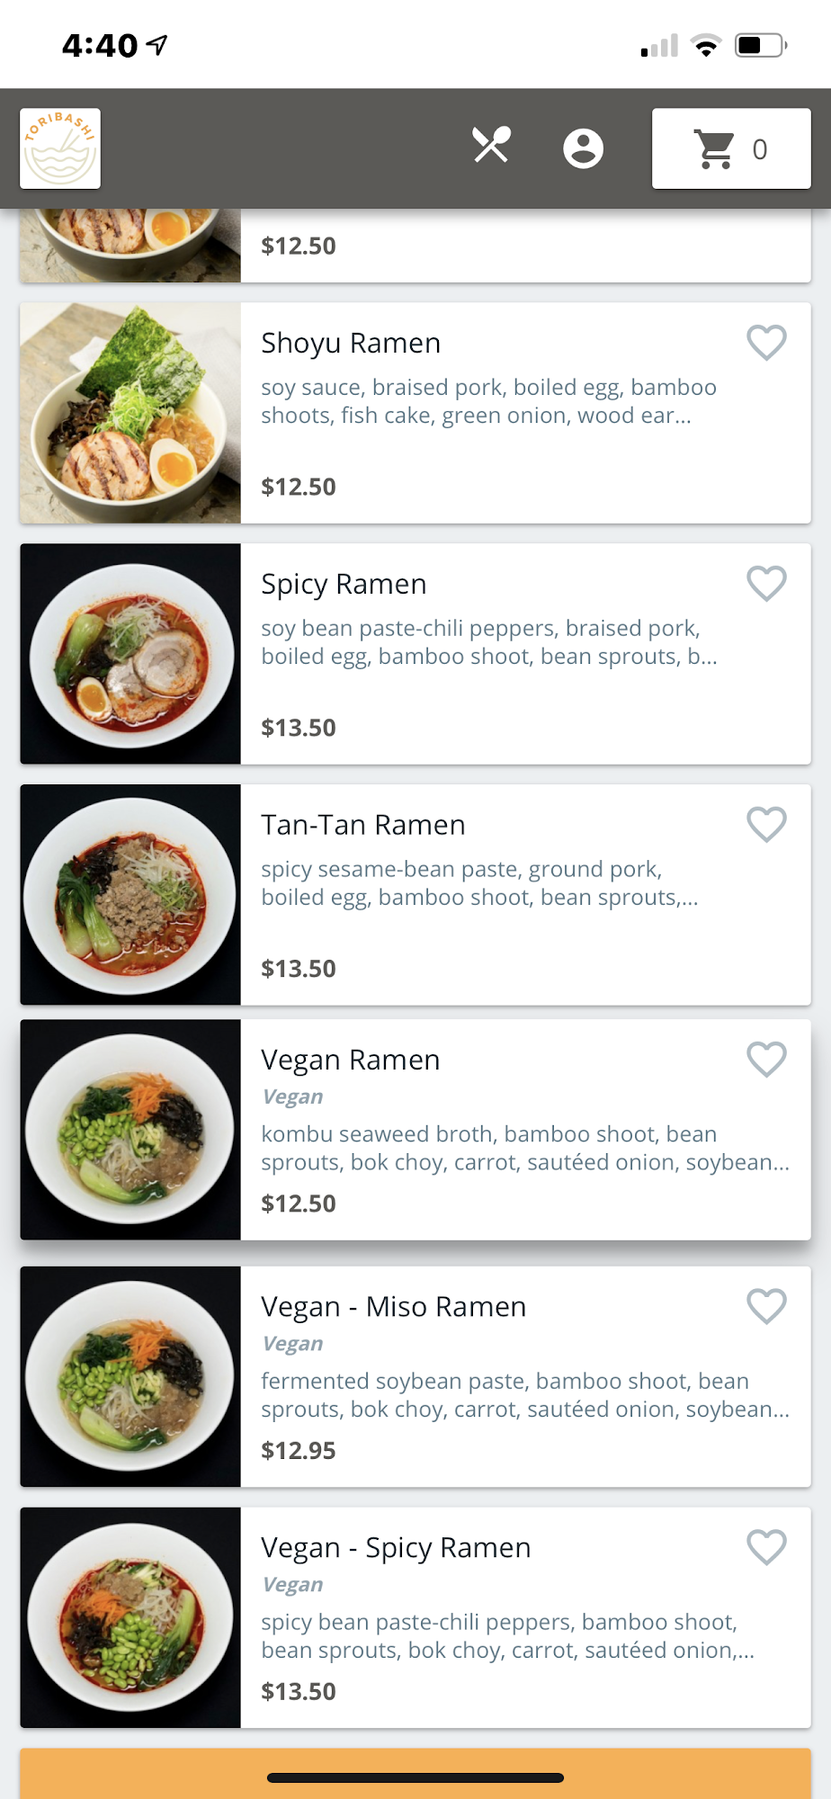Toggle favorite heart on Tan-Tan Ramen

coord(766,825)
